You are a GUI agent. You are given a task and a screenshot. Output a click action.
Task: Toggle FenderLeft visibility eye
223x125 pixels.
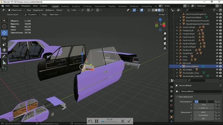(x=217, y=50)
